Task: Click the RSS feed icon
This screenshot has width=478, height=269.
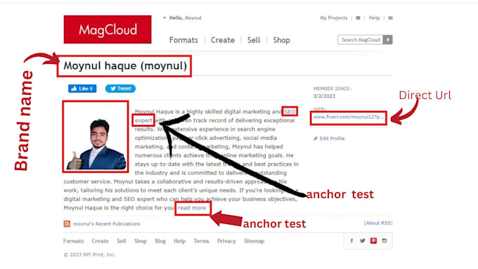Action: tap(67, 224)
